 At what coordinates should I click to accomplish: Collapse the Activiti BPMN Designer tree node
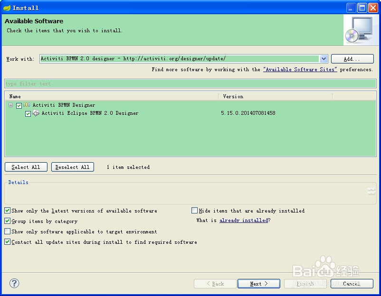pos(10,105)
